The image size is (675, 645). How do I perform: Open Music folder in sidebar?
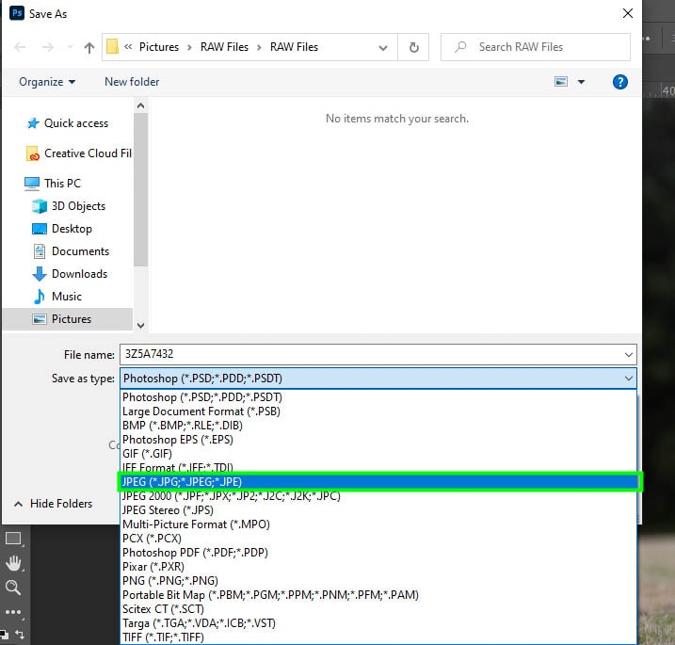coord(57,297)
